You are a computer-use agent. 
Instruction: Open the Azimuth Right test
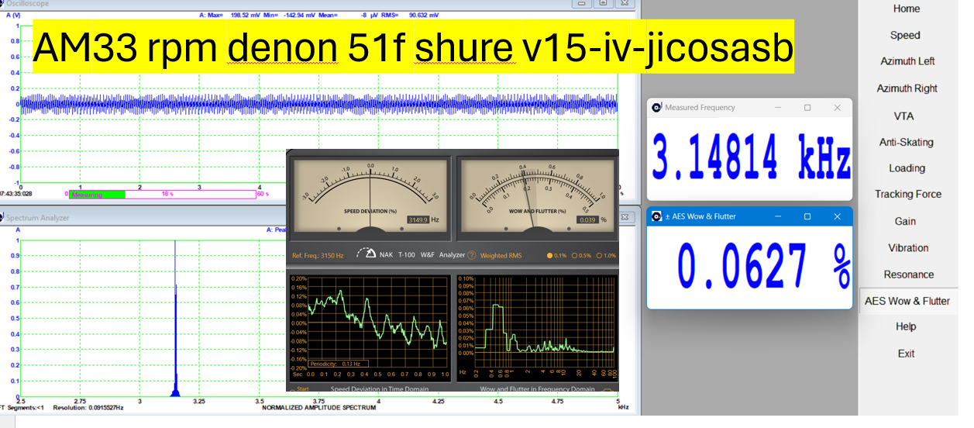(x=907, y=88)
